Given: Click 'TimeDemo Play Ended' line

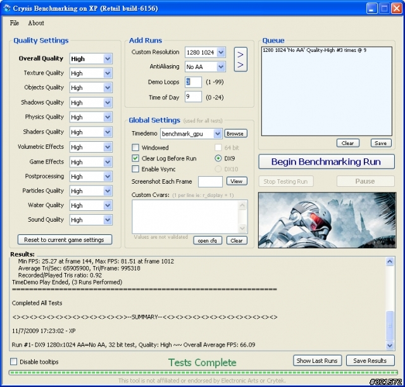Looking at the screenshot, I should coord(67,282).
